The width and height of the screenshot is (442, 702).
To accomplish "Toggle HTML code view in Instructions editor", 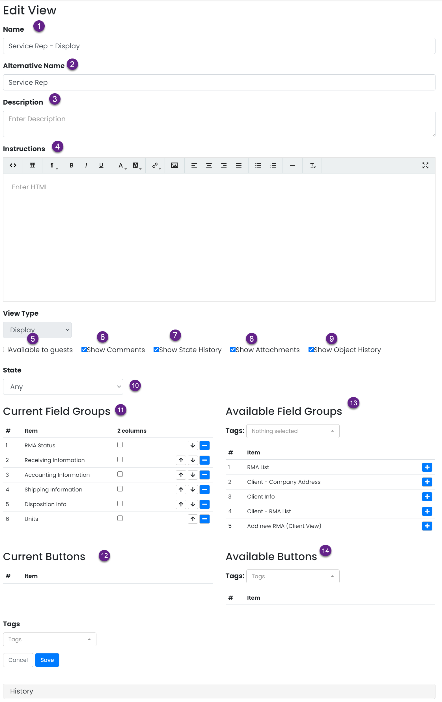I will (13, 165).
